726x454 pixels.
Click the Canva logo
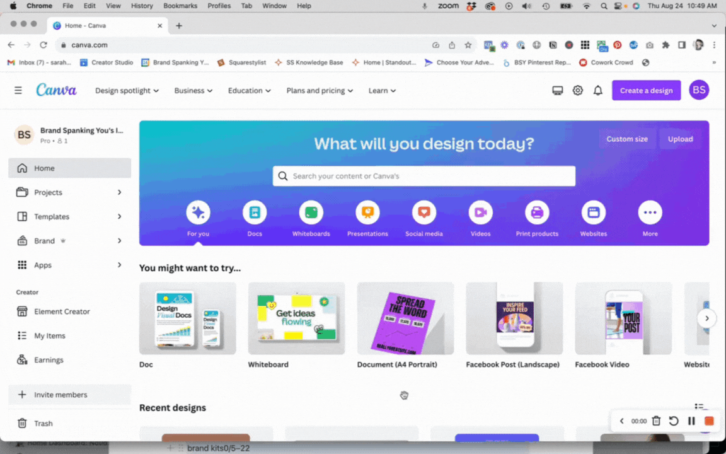coord(57,90)
